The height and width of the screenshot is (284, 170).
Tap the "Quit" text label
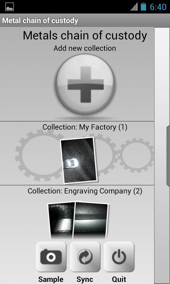tap(119, 279)
